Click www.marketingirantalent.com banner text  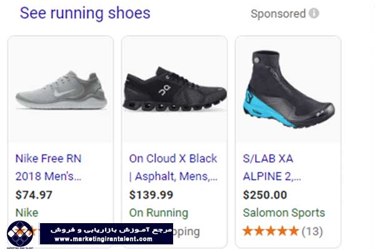point(104,239)
